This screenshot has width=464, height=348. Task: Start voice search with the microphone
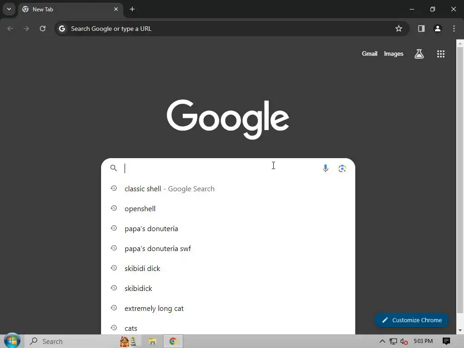point(325,169)
